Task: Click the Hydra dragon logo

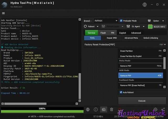Action: [x=5, y=5]
